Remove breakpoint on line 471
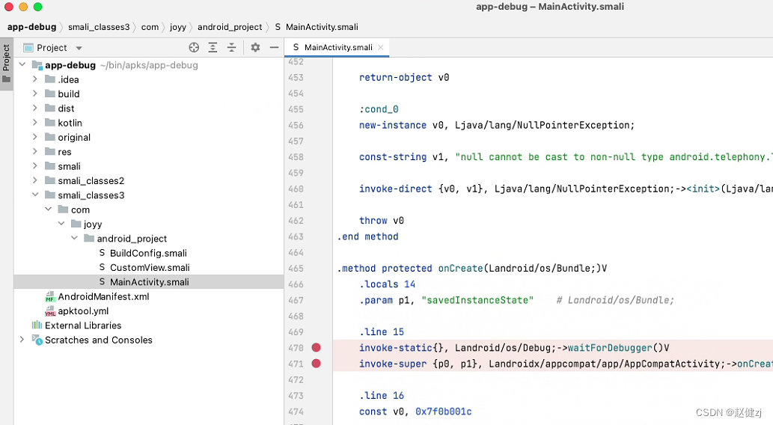773x425 pixels. tap(316, 364)
